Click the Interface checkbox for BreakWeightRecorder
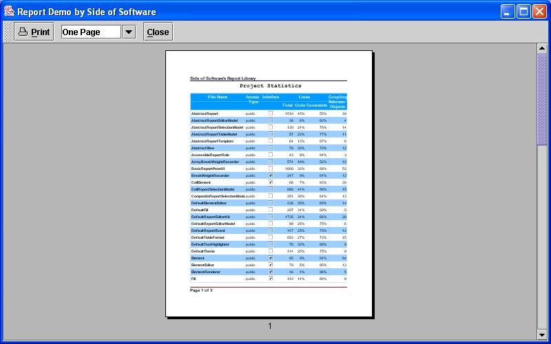The width and height of the screenshot is (551, 344). coord(271,175)
